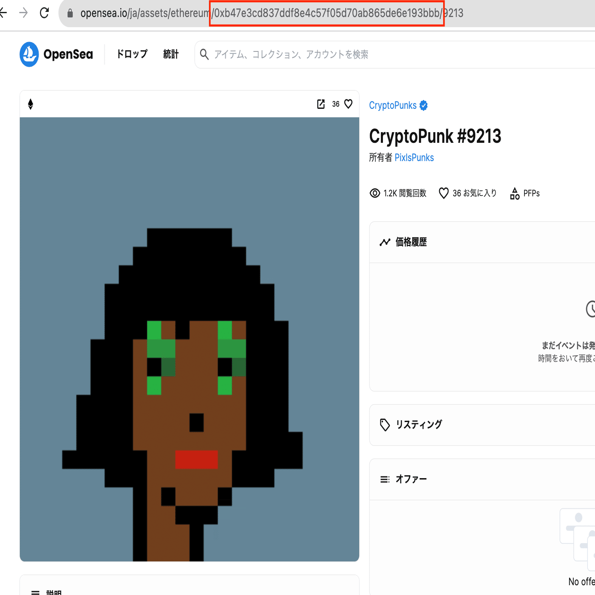The width and height of the screenshot is (595, 595).
Task: Click the OpenSea ship logo icon
Action: [x=29, y=54]
